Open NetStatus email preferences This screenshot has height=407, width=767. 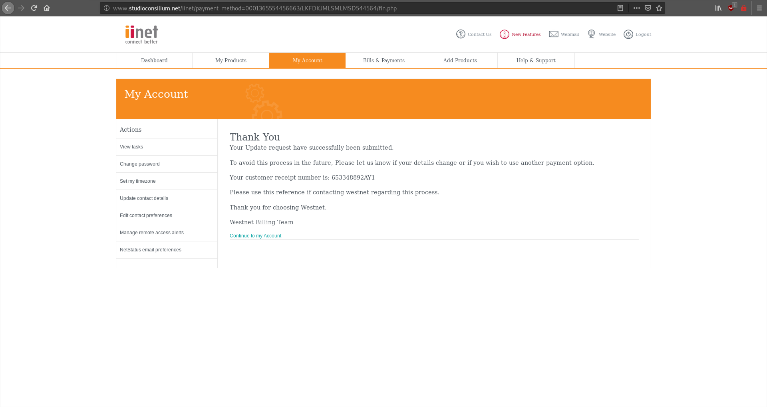point(150,250)
